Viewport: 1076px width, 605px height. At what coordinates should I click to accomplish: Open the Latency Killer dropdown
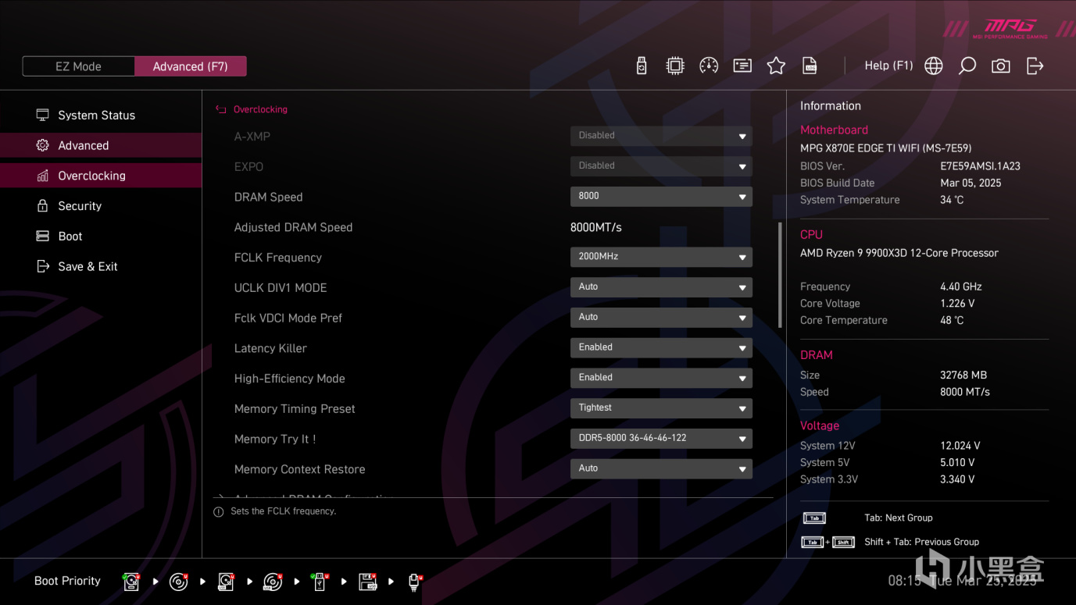coord(661,347)
